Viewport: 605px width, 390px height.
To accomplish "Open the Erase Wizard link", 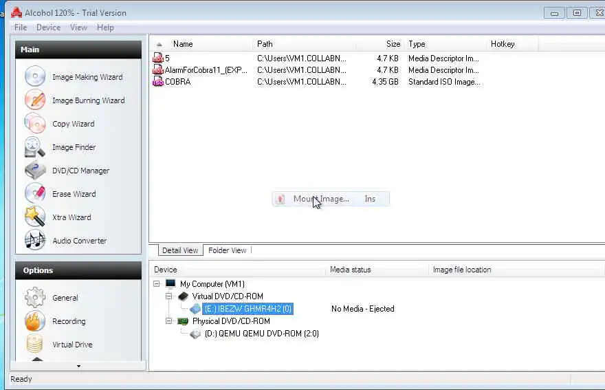I will point(74,194).
